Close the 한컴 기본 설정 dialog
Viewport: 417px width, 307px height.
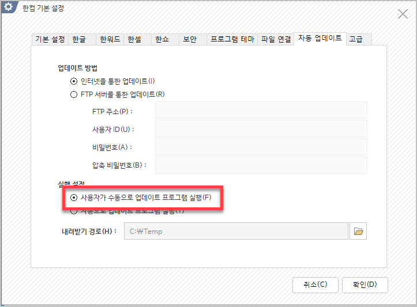pos(403,14)
